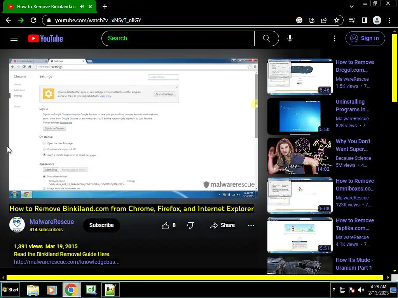The height and width of the screenshot is (298, 398).
Task: Open the YouTube hamburger guide menu
Action: [14, 38]
